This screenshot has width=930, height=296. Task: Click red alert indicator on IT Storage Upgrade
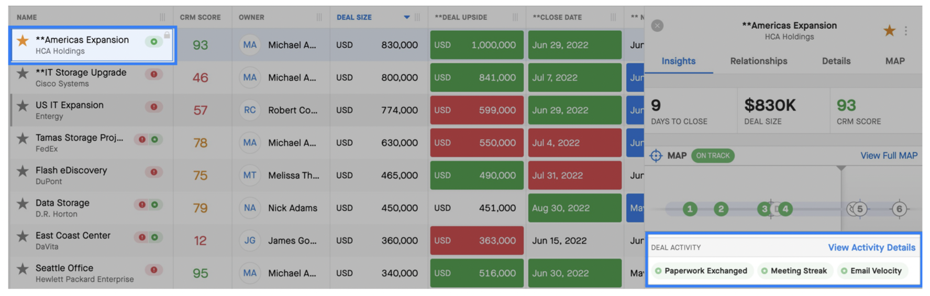(x=153, y=74)
